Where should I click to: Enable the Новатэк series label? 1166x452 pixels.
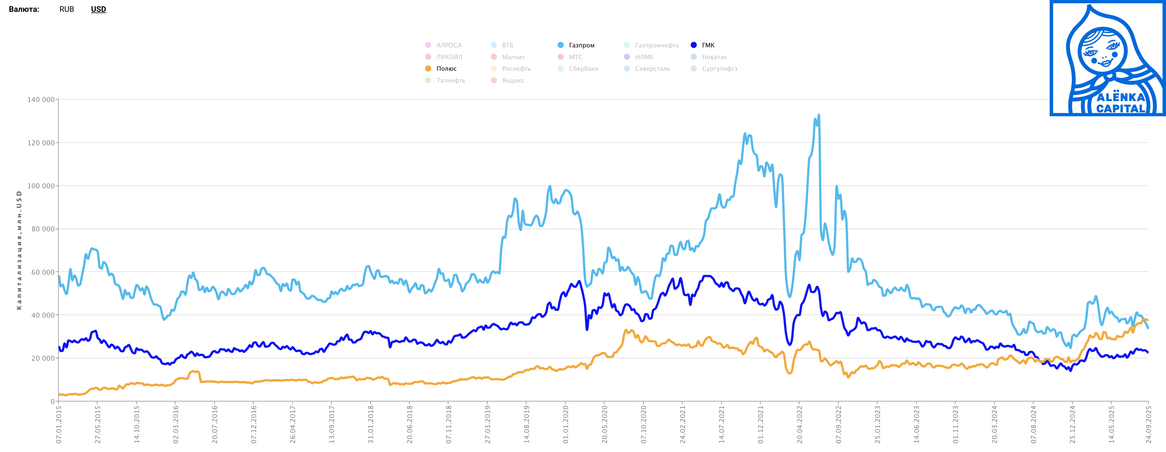(x=714, y=57)
